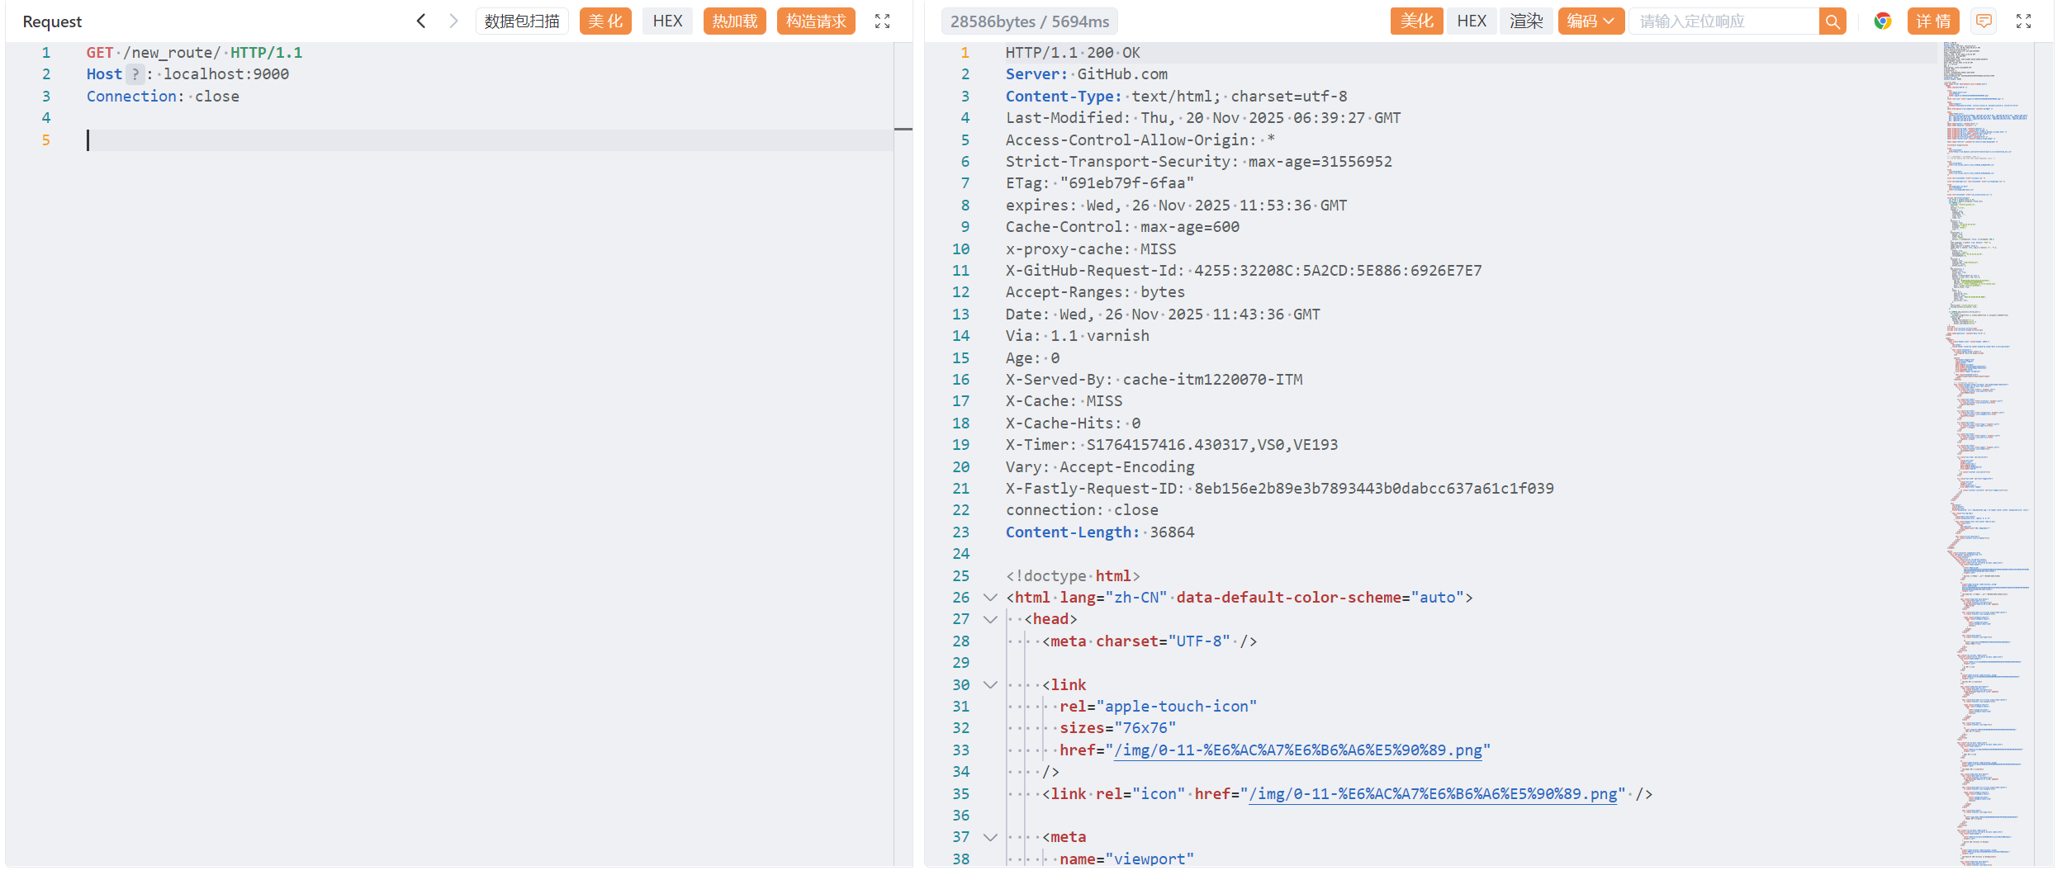Click the orange search response icon
This screenshot has width=2067, height=880.
click(x=1832, y=21)
